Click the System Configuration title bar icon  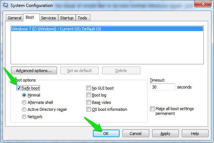click(5, 5)
